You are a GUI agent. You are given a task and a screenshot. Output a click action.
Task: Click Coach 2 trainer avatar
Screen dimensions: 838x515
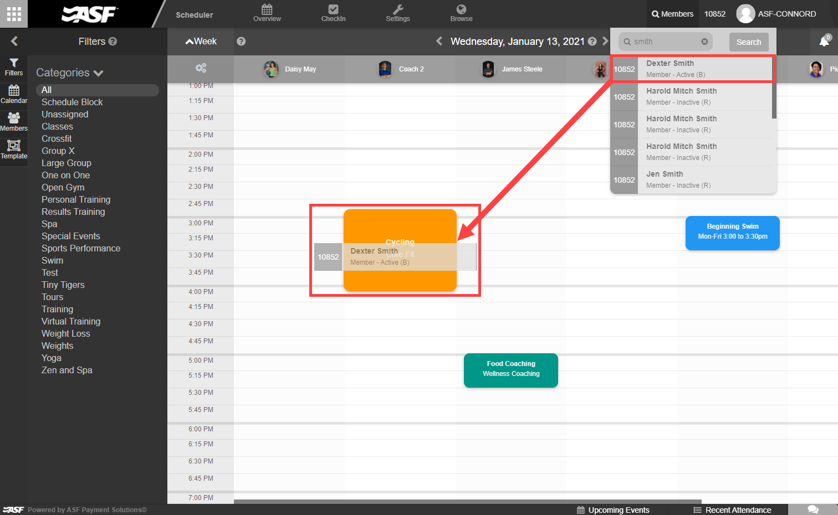pyautogui.click(x=385, y=69)
